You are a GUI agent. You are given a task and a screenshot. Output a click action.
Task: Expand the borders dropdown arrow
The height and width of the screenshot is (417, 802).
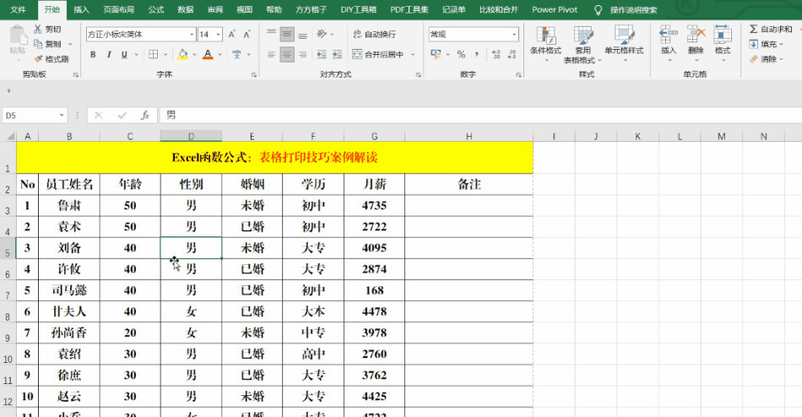click(x=165, y=54)
